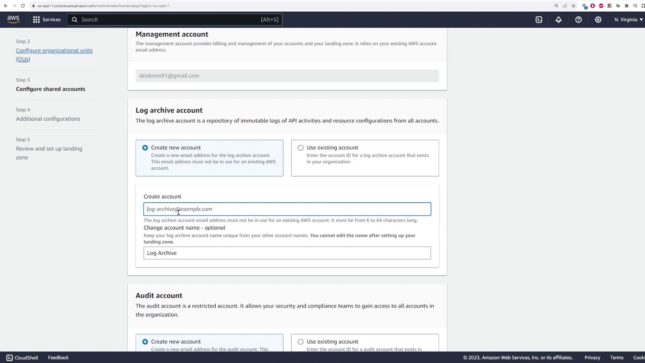Open the help question mark menu
The height and width of the screenshot is (363, 645).
[578, 19]
